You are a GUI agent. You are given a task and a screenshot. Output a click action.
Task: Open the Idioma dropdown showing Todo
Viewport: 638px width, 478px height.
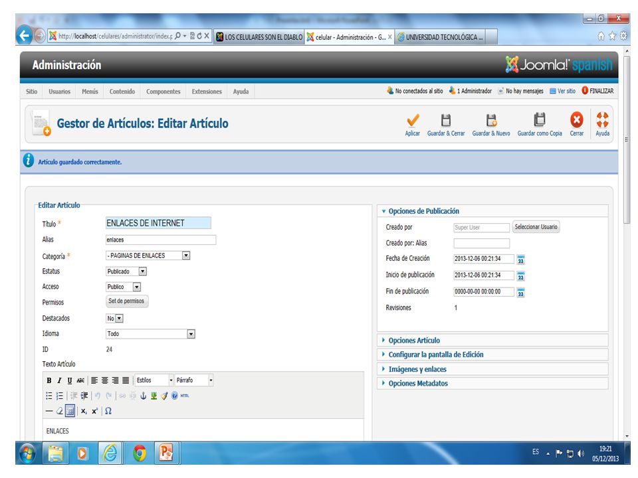point(151,334)
